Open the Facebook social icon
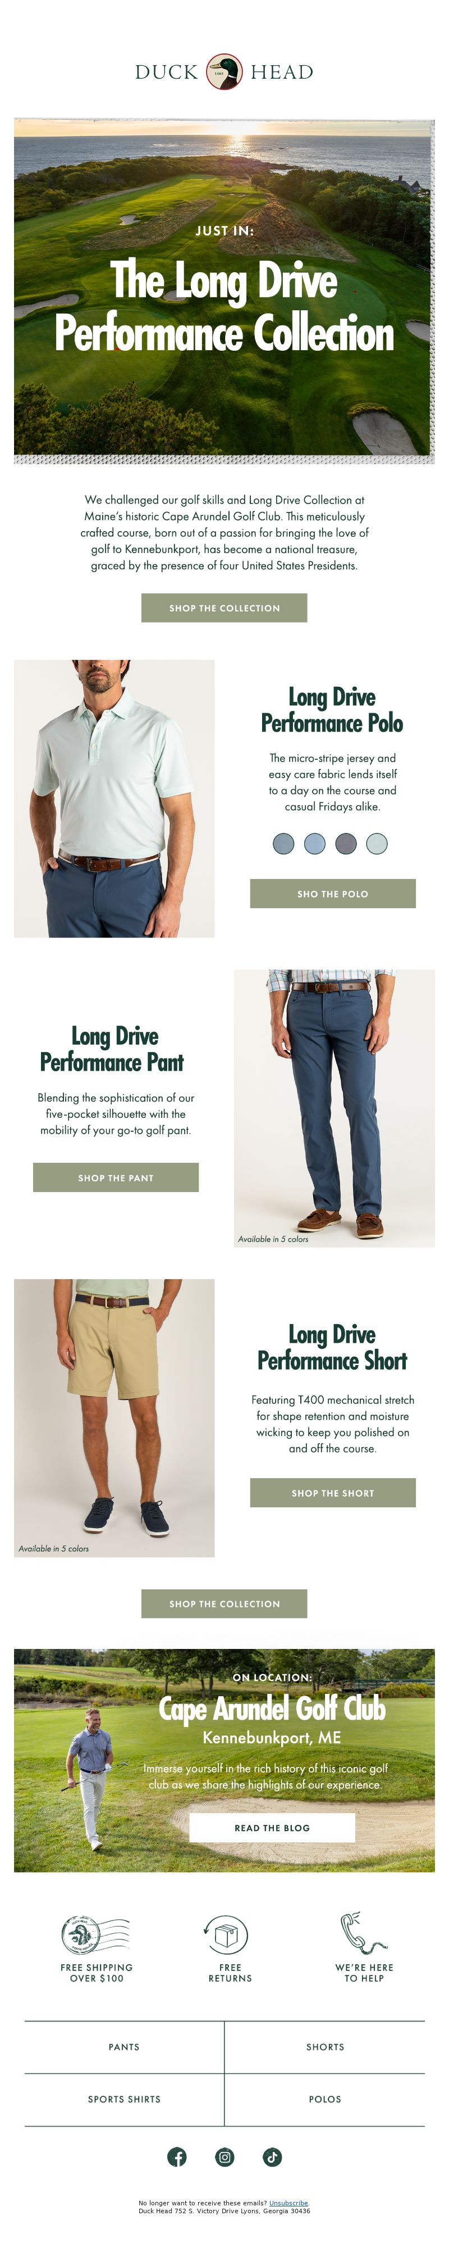Image resolution: width=449 pixels, height=2243 pixels. click(177, 2156)
